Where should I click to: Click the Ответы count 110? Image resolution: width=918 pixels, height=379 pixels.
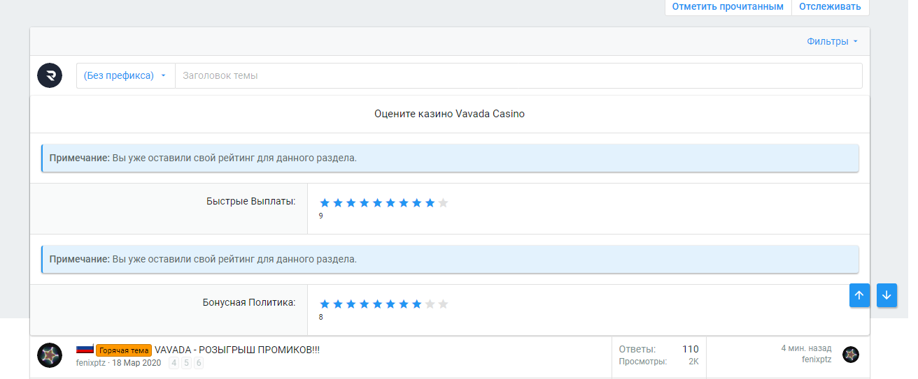coord(691,349)
